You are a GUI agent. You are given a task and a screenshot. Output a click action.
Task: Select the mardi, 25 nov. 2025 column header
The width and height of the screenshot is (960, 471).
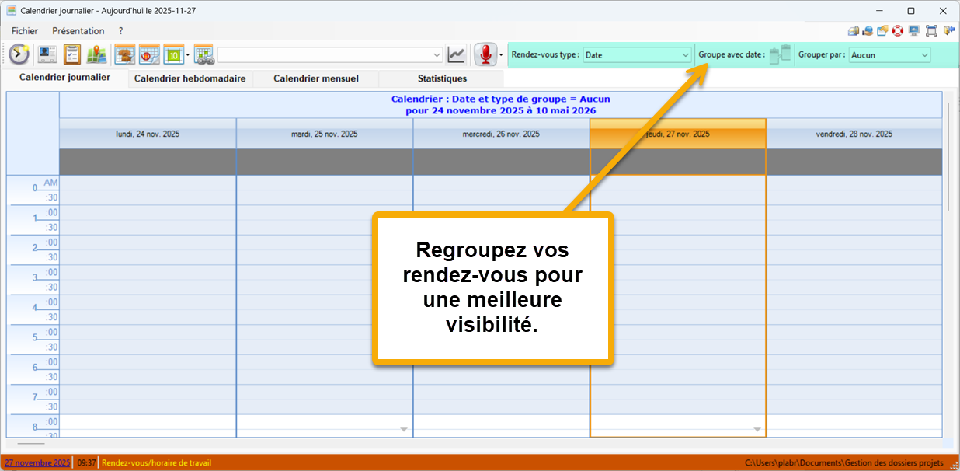click(x=324, y=134)
